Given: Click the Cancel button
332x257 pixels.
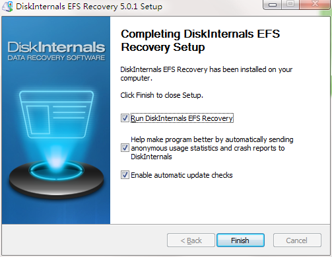Looking at the screenshot, I should [297, 240].
